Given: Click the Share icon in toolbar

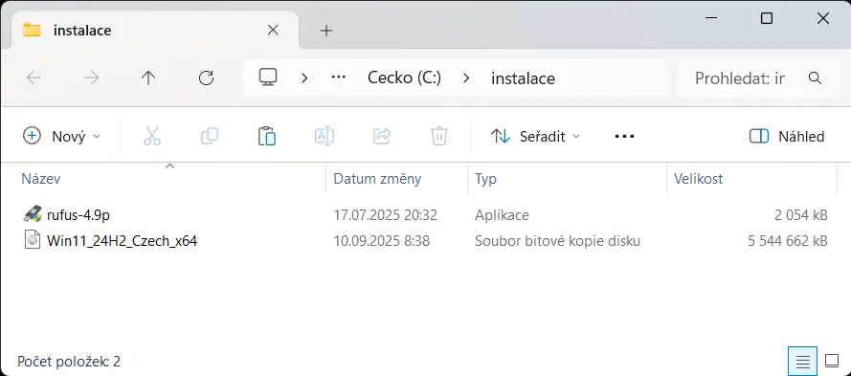Looking at the screenshot, I should [382, 136].
